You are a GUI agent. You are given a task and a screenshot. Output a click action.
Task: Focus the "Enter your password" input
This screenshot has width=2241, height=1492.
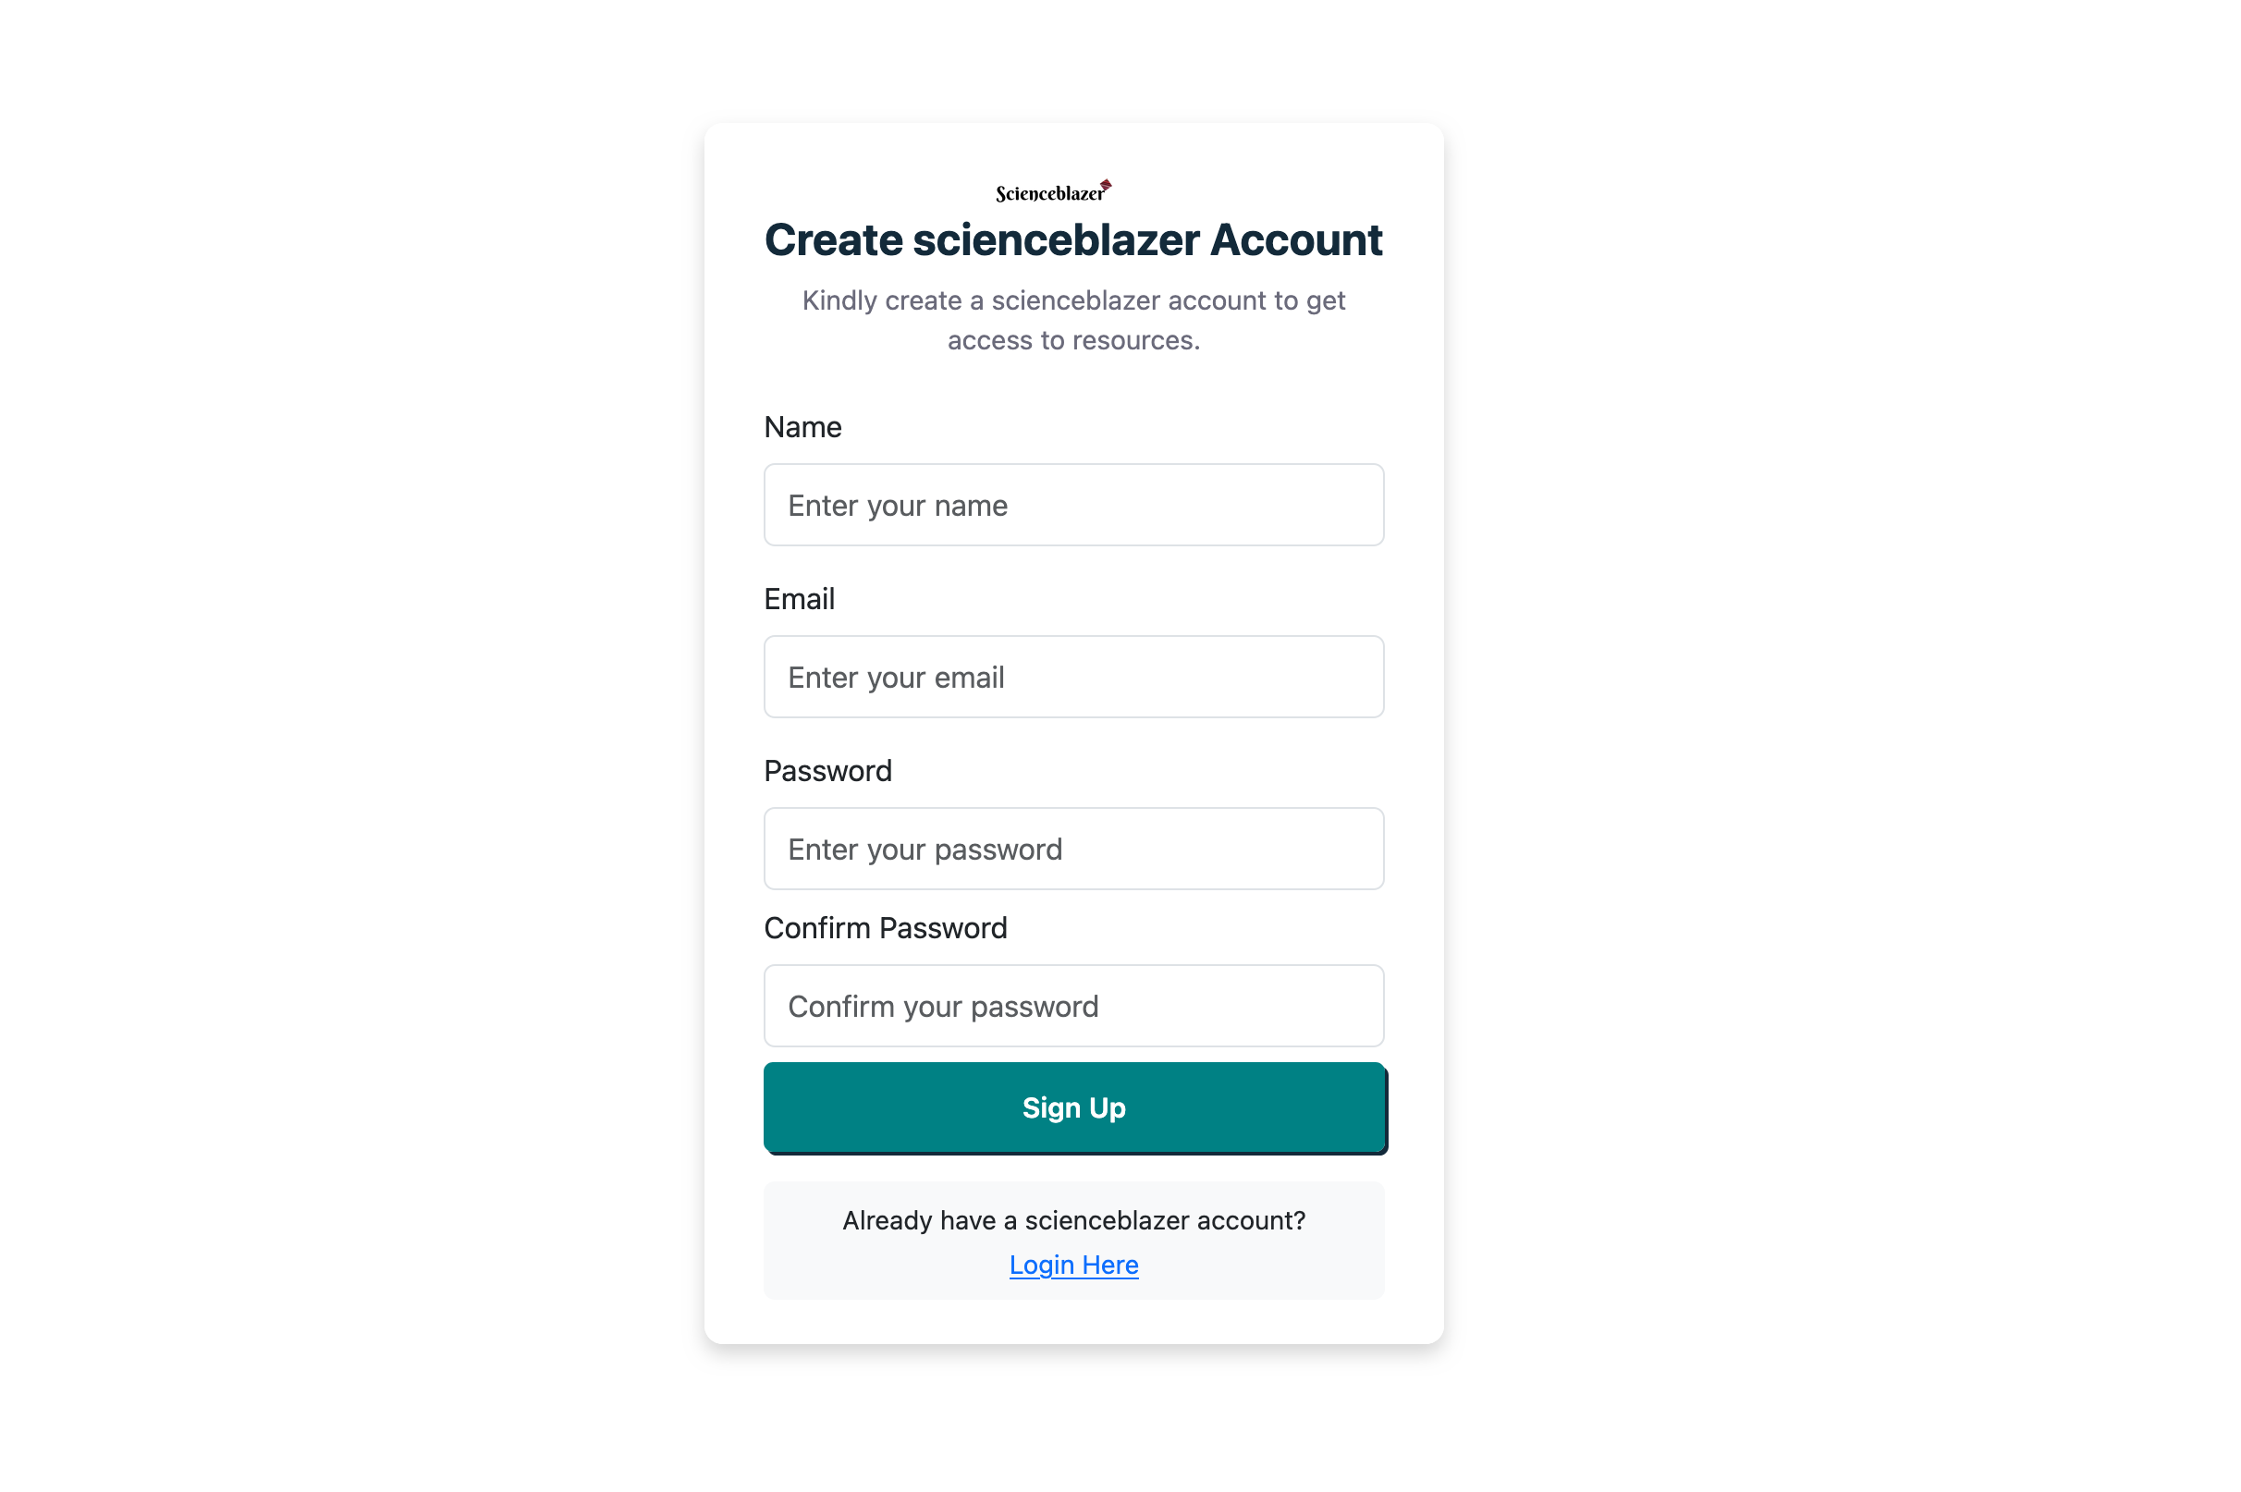coord(1073,849)
